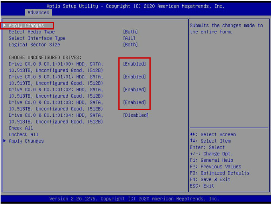Image resolution: width=271 pixels, height=204 pixels.
Task: Highlight the Drive C0.1:01:00 HDD entry
Action: [x=56, y=64]
